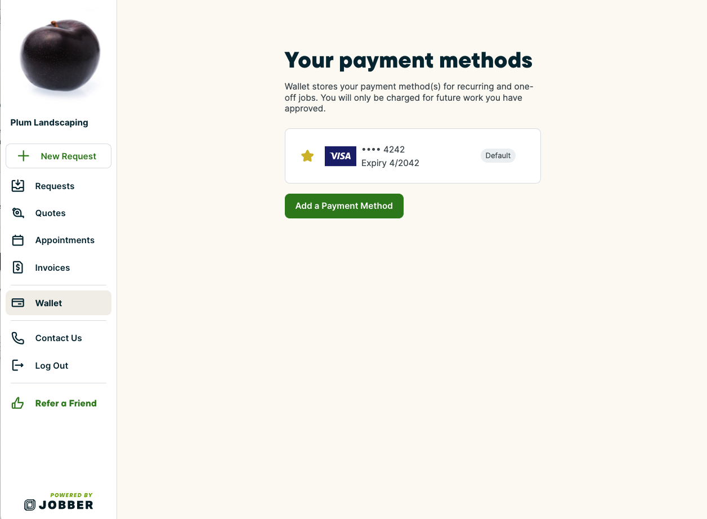Click the Visa card logo

[x=341, y=156]
